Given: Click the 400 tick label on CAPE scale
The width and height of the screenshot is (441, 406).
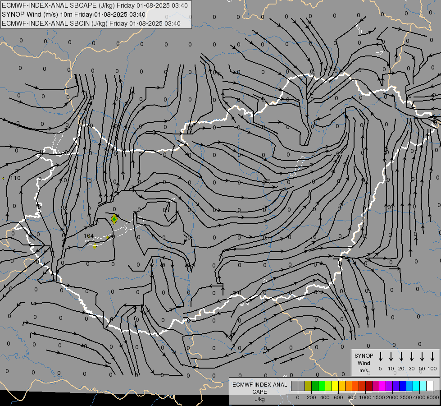Looking at the screenshot, I should tap(325, 397).
